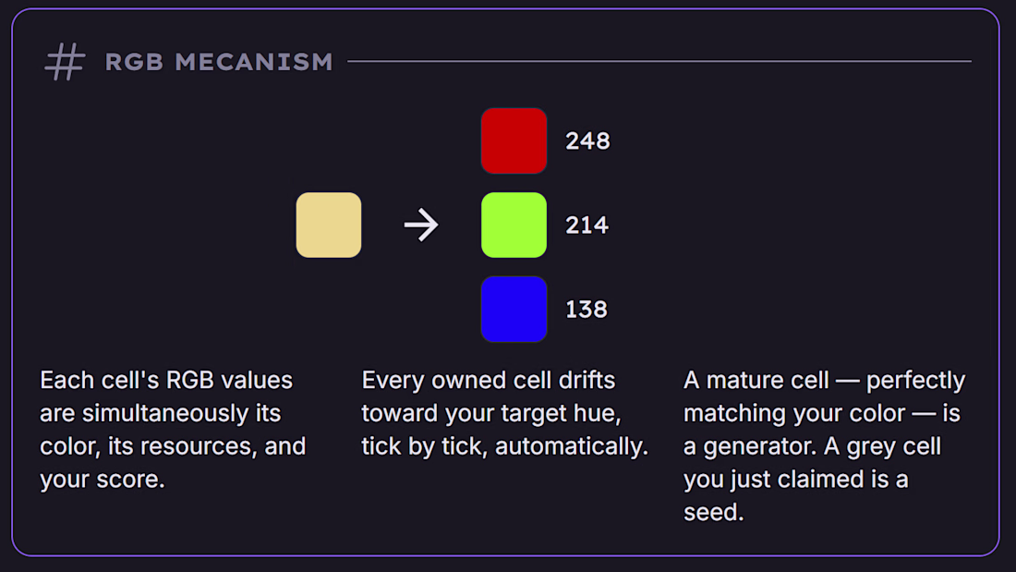Click the paragraph starting "A mature cell"
Viewport: 1016px width, 572px height.
tap(824, 445)
